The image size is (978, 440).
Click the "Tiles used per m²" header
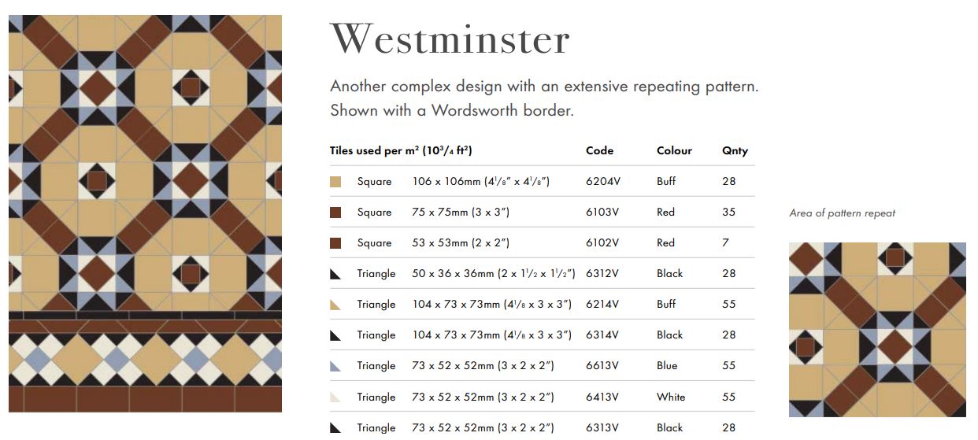[x=401, y=150]
